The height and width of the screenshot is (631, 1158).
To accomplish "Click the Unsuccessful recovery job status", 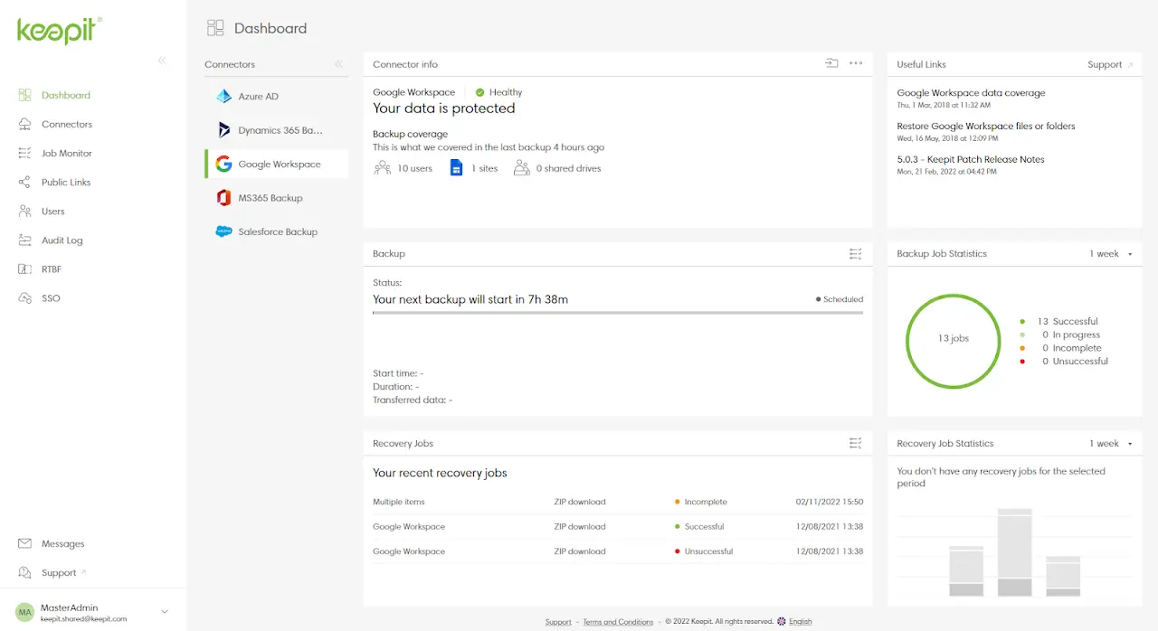I will (x=704, y=551).
